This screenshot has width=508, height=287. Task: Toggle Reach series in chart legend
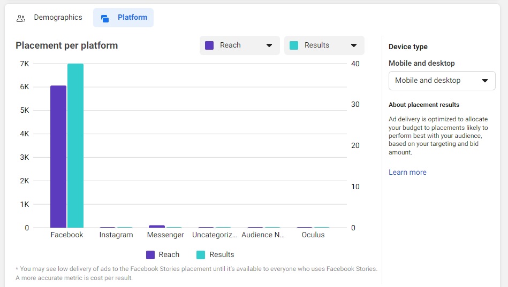(x=163, y=255)
